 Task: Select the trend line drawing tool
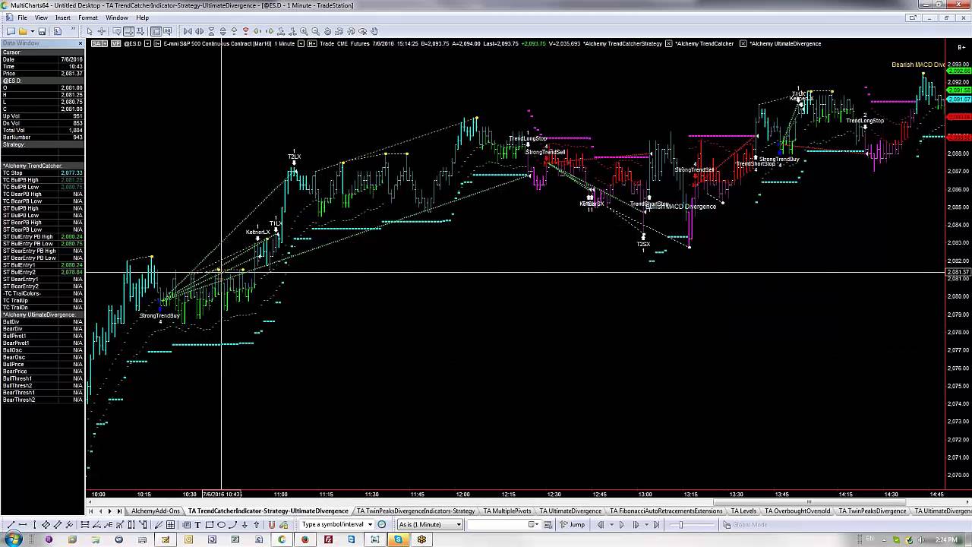[11, 524]
